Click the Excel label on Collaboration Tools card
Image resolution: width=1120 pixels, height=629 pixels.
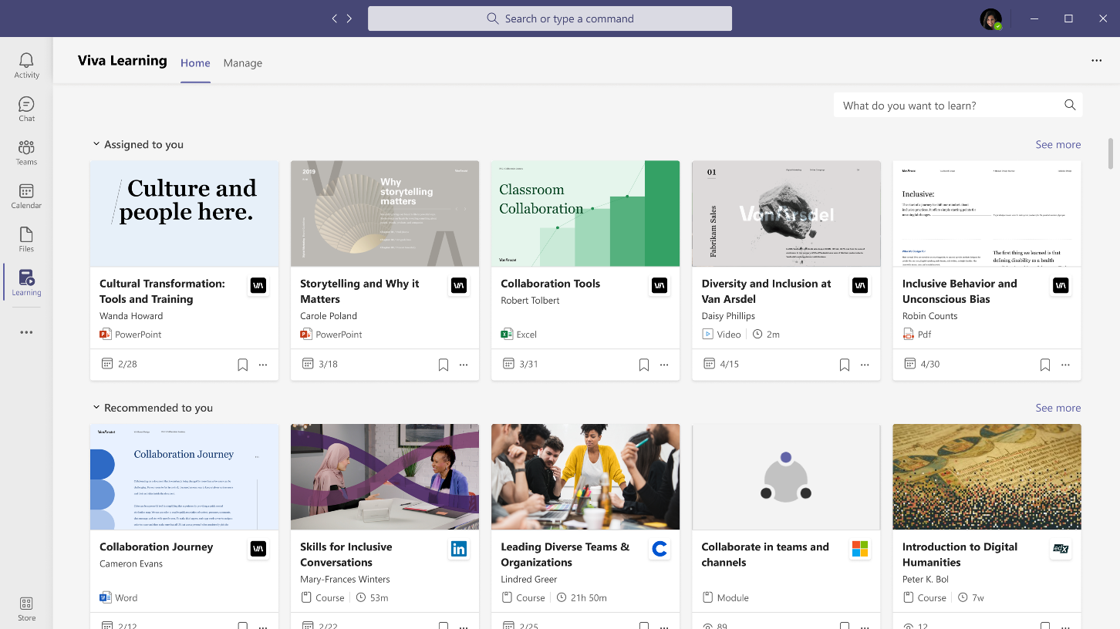tap(527, 335)
